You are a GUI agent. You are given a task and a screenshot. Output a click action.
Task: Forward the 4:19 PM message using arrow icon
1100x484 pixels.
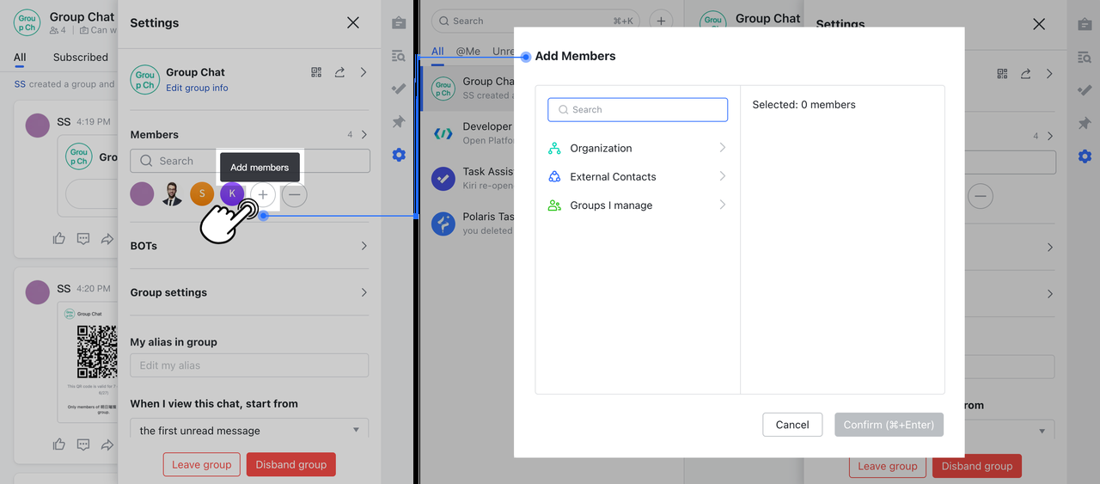(107, 239)
